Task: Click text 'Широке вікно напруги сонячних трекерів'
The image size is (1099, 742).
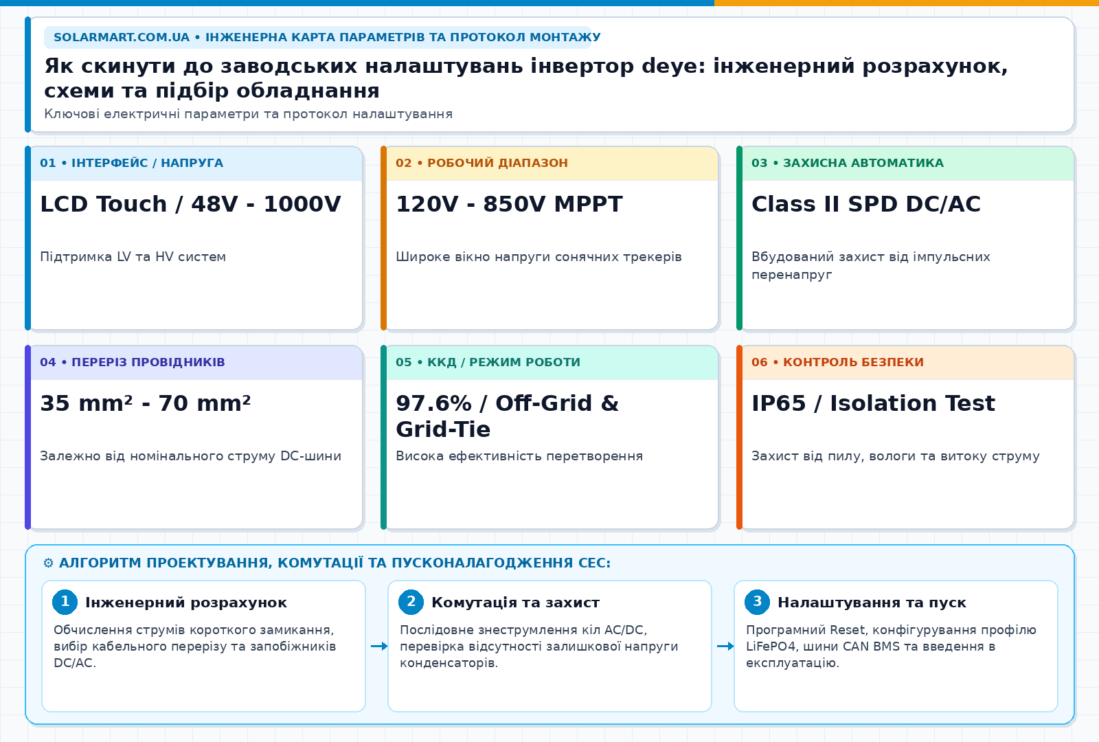Action: [x=539, y=257]
